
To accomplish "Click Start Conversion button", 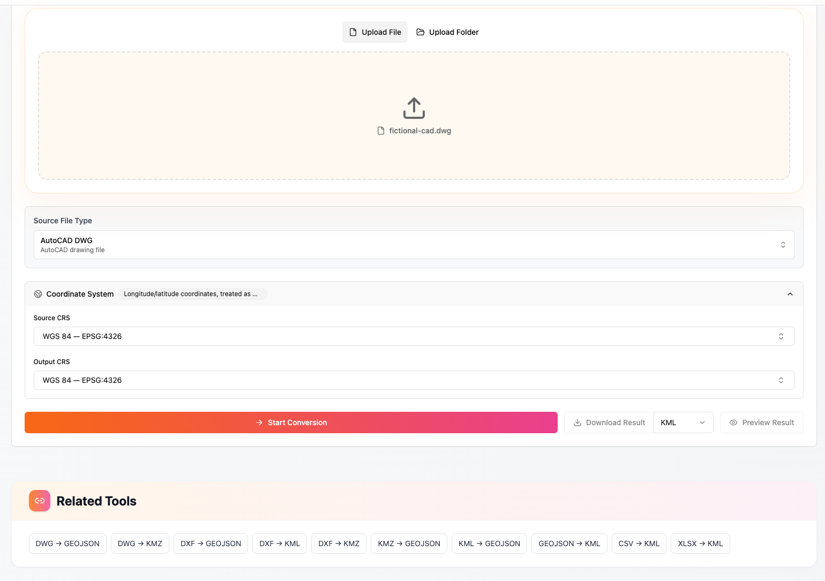I will click(x=291, y=422).
